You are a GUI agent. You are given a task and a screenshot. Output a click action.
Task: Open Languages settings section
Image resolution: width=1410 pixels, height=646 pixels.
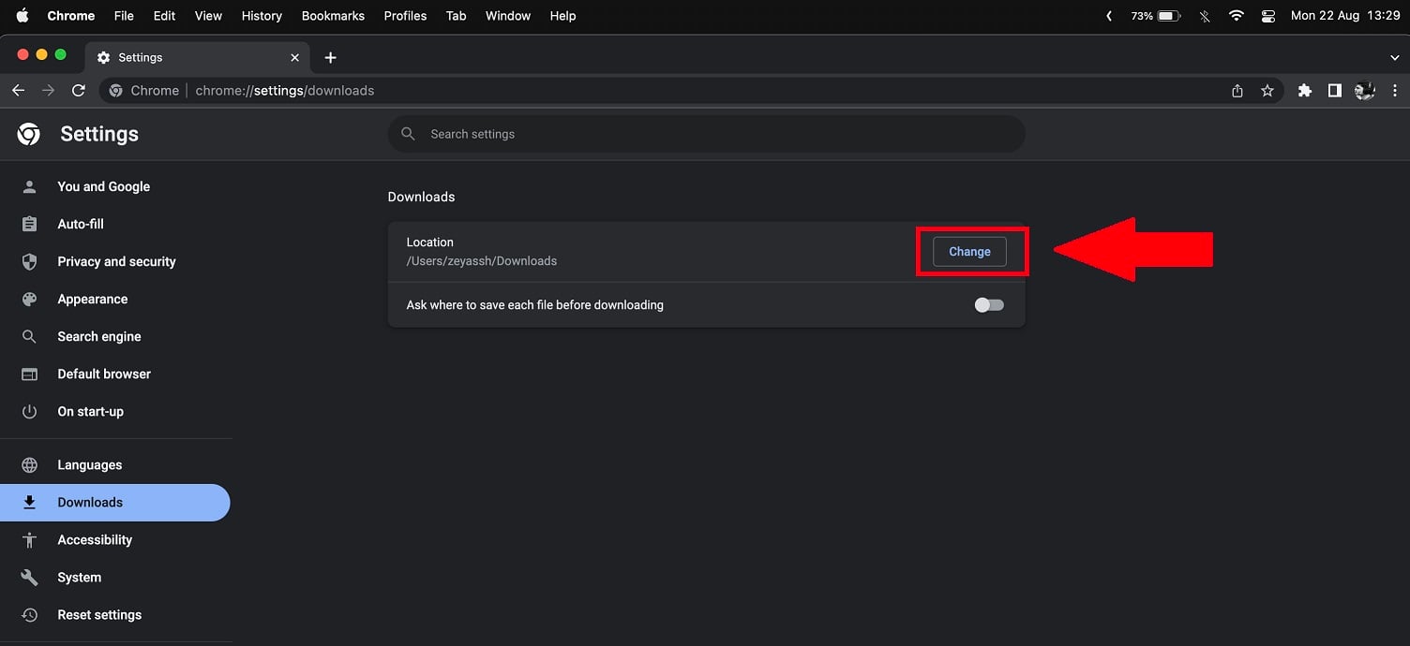click(x=89, y=464)
